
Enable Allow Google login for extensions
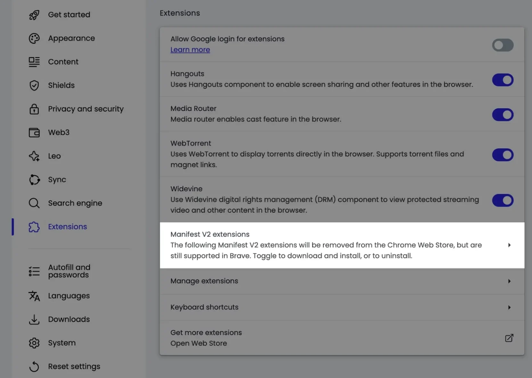click(x=503, y=45)
